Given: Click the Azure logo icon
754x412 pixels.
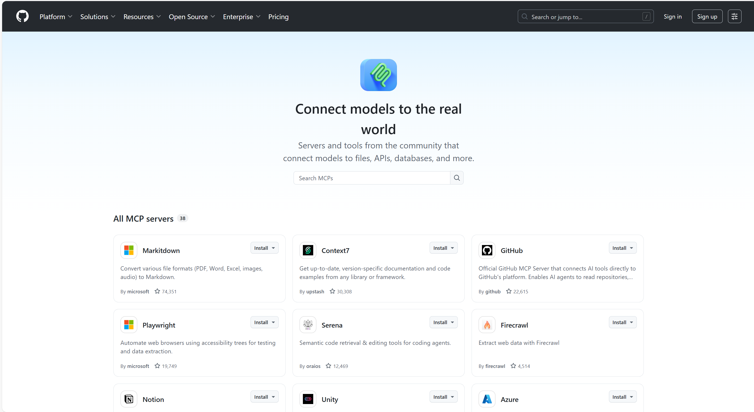Looking at the screenshot, I should (x=487, y=399).
